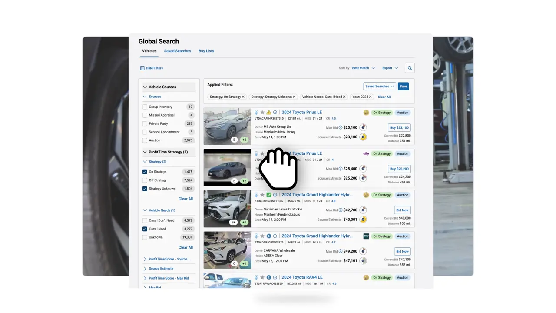
Task: Click target icon on CARVANA Grand Highlander
Action: (x=275, y=236)
